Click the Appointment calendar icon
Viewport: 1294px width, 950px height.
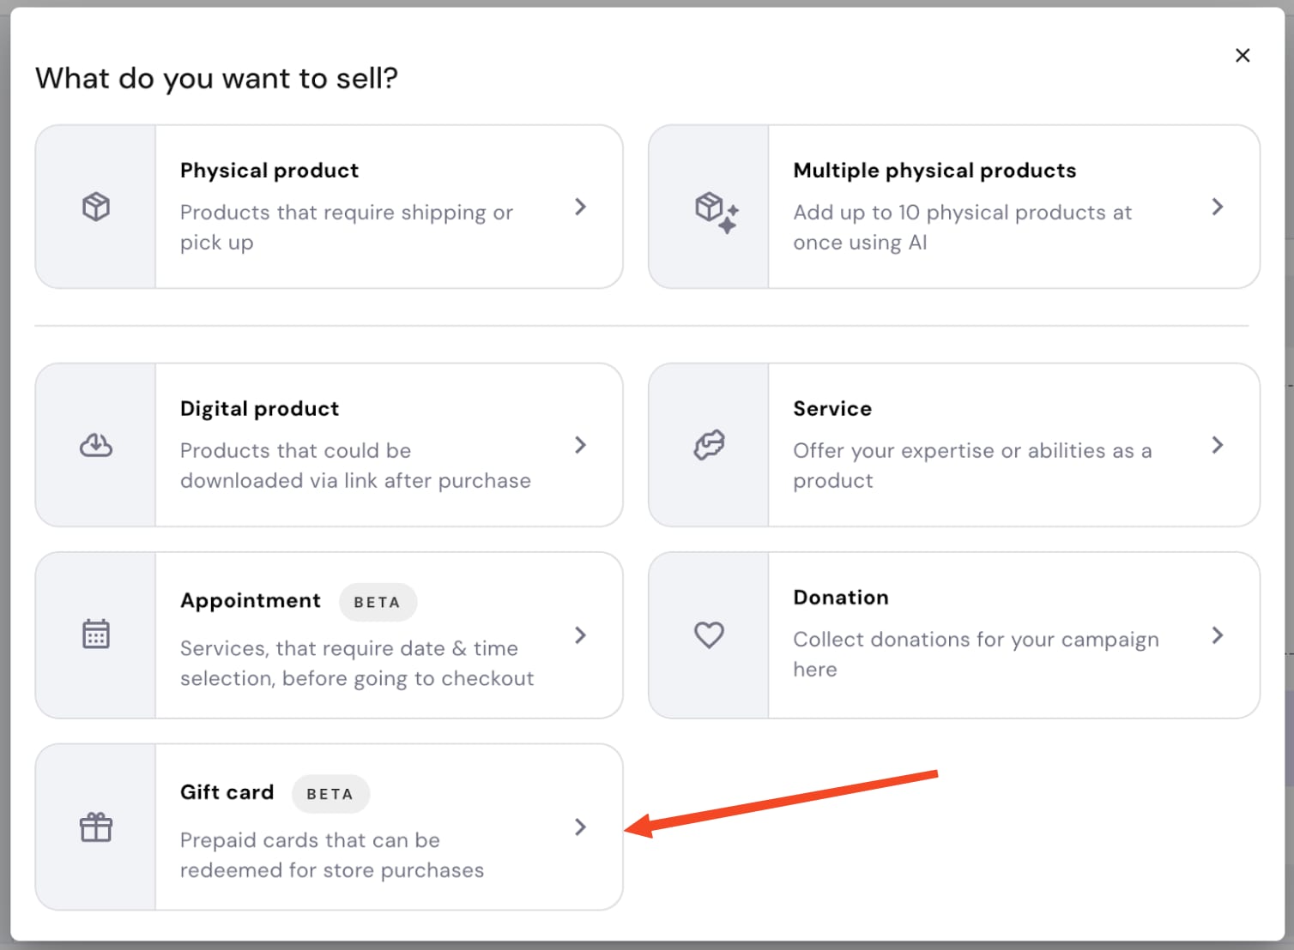pyautogui.click(x=96, y=634)
